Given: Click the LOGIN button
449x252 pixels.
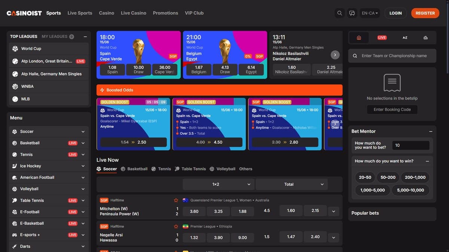Looking at the screenshot, I should 395,13.
